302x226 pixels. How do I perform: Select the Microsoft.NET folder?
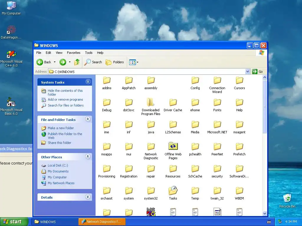[217, 127]
